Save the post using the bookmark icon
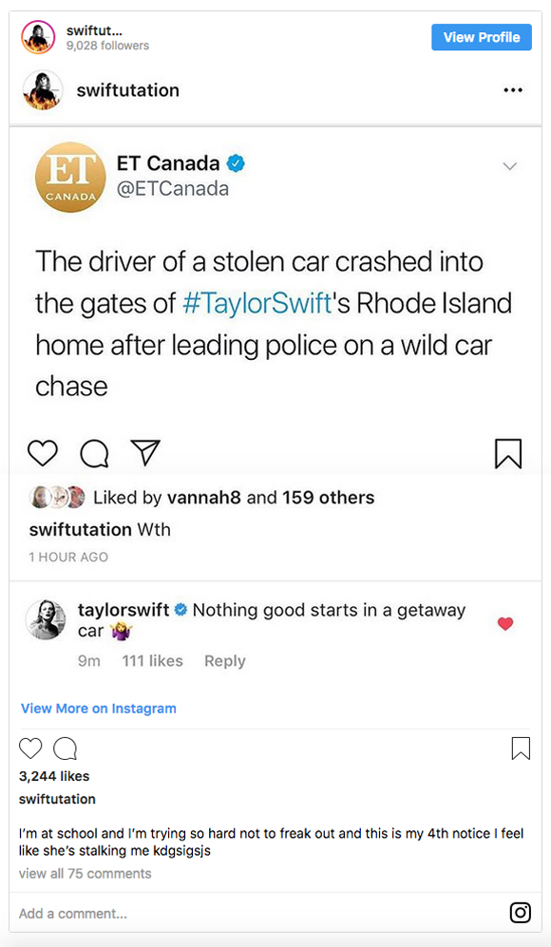 point(508,453)
